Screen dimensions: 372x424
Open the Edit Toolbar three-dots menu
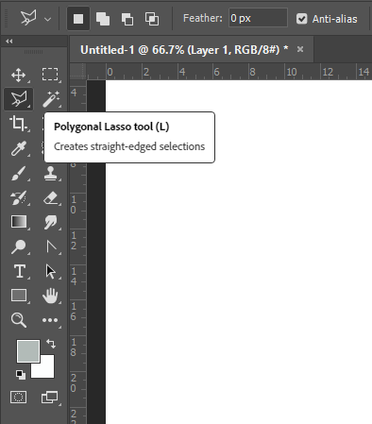point(50,320)
